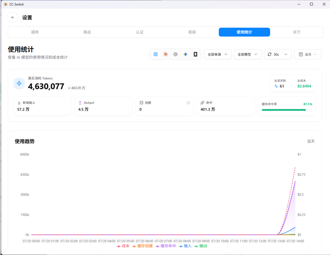Image resolution: width=330 pixels, height=255 pixels.
Task: Click the 07/20 14:00 time axis label
Action: (295, 241)
